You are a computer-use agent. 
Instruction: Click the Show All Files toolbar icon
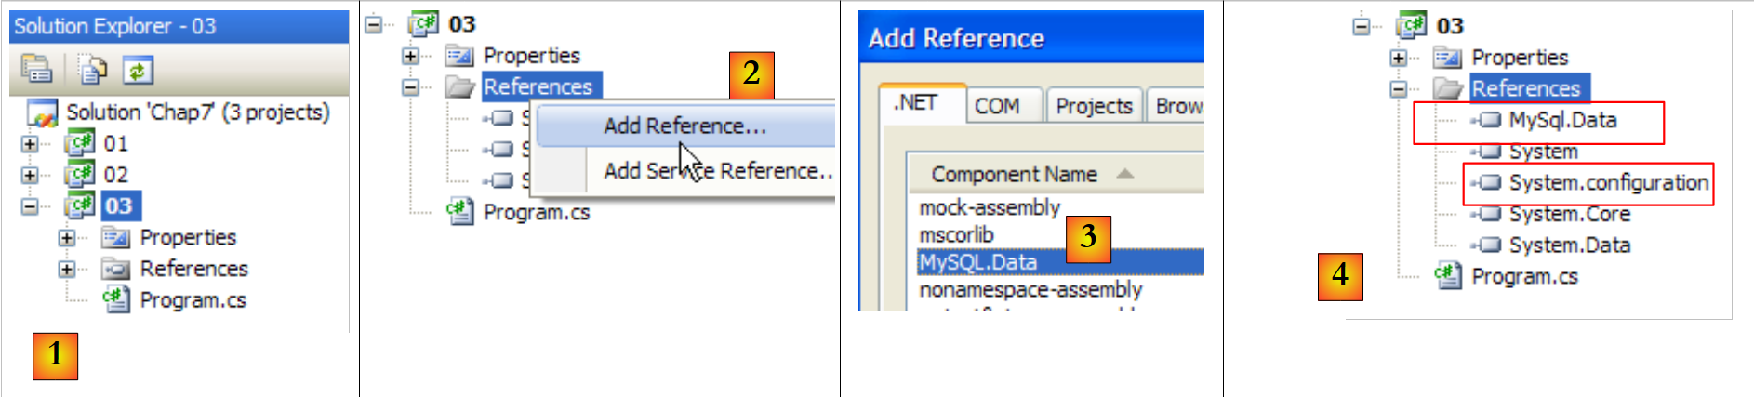92,69
